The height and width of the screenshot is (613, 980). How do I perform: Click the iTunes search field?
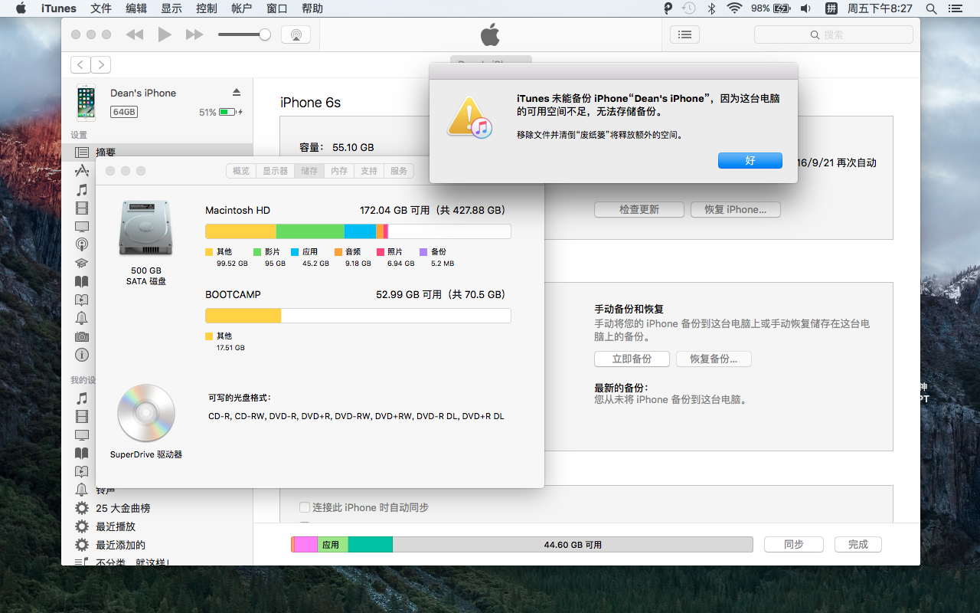(833, 34)
